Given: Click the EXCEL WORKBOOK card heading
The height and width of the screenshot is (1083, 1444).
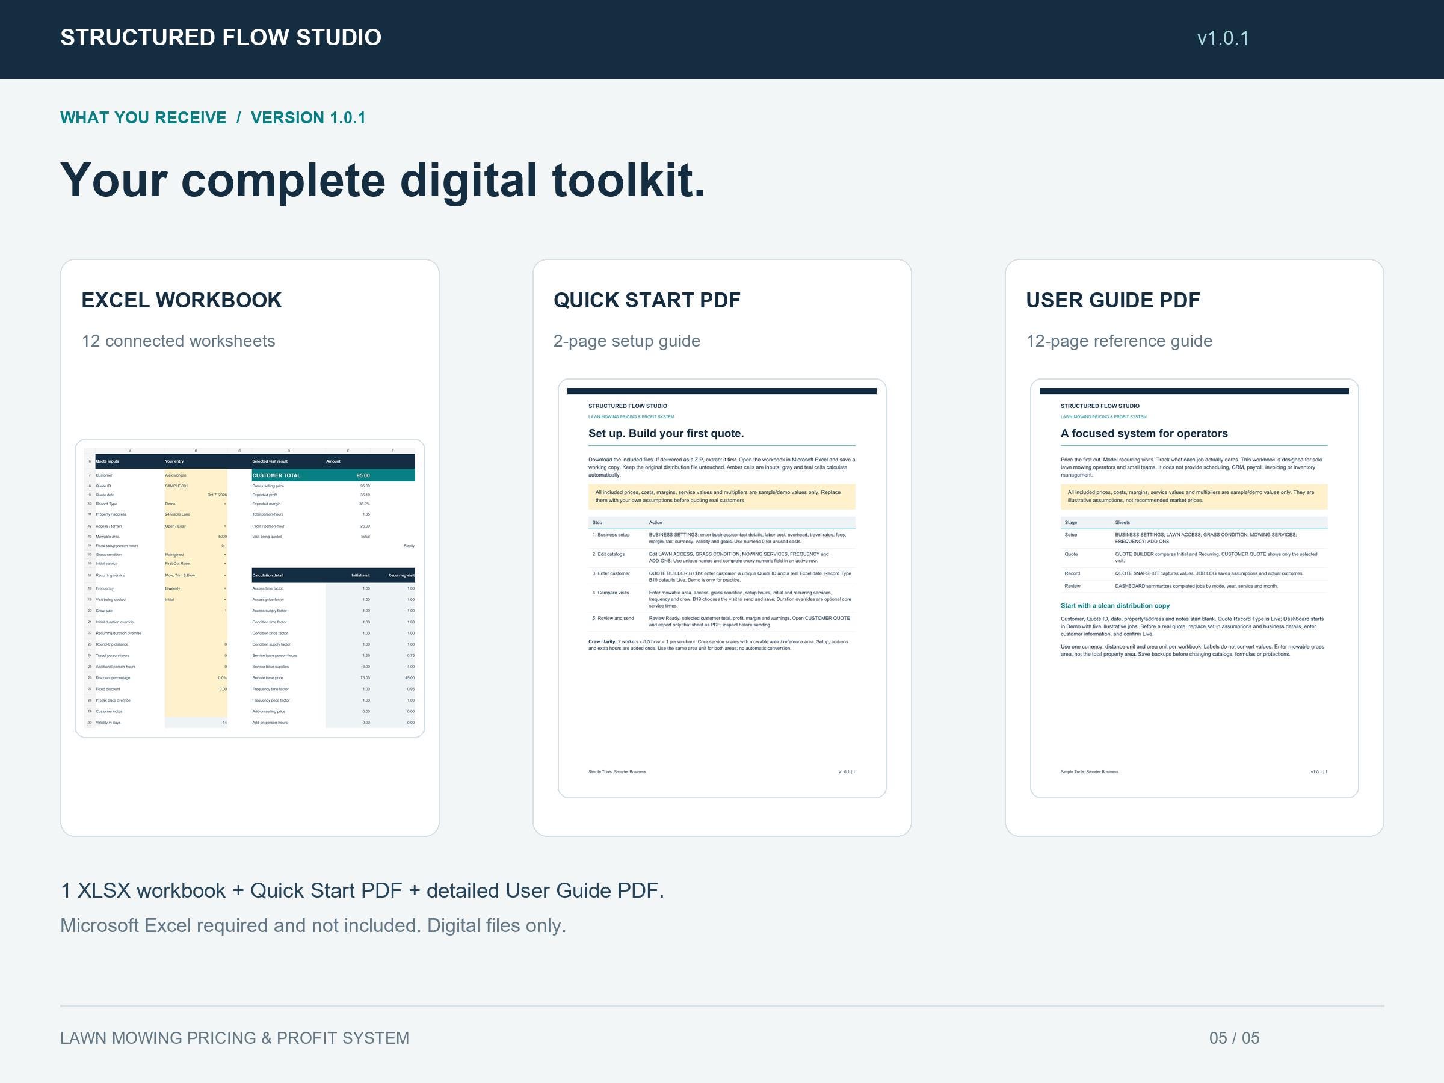Looking at the screenshot, I should (x=182, y=300).
